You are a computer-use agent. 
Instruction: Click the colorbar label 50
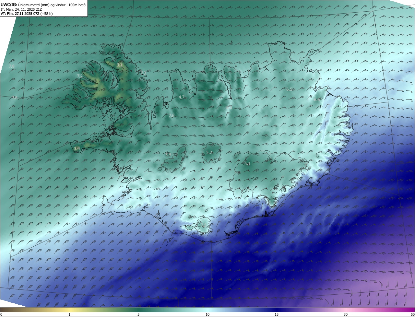click(412, 314)
